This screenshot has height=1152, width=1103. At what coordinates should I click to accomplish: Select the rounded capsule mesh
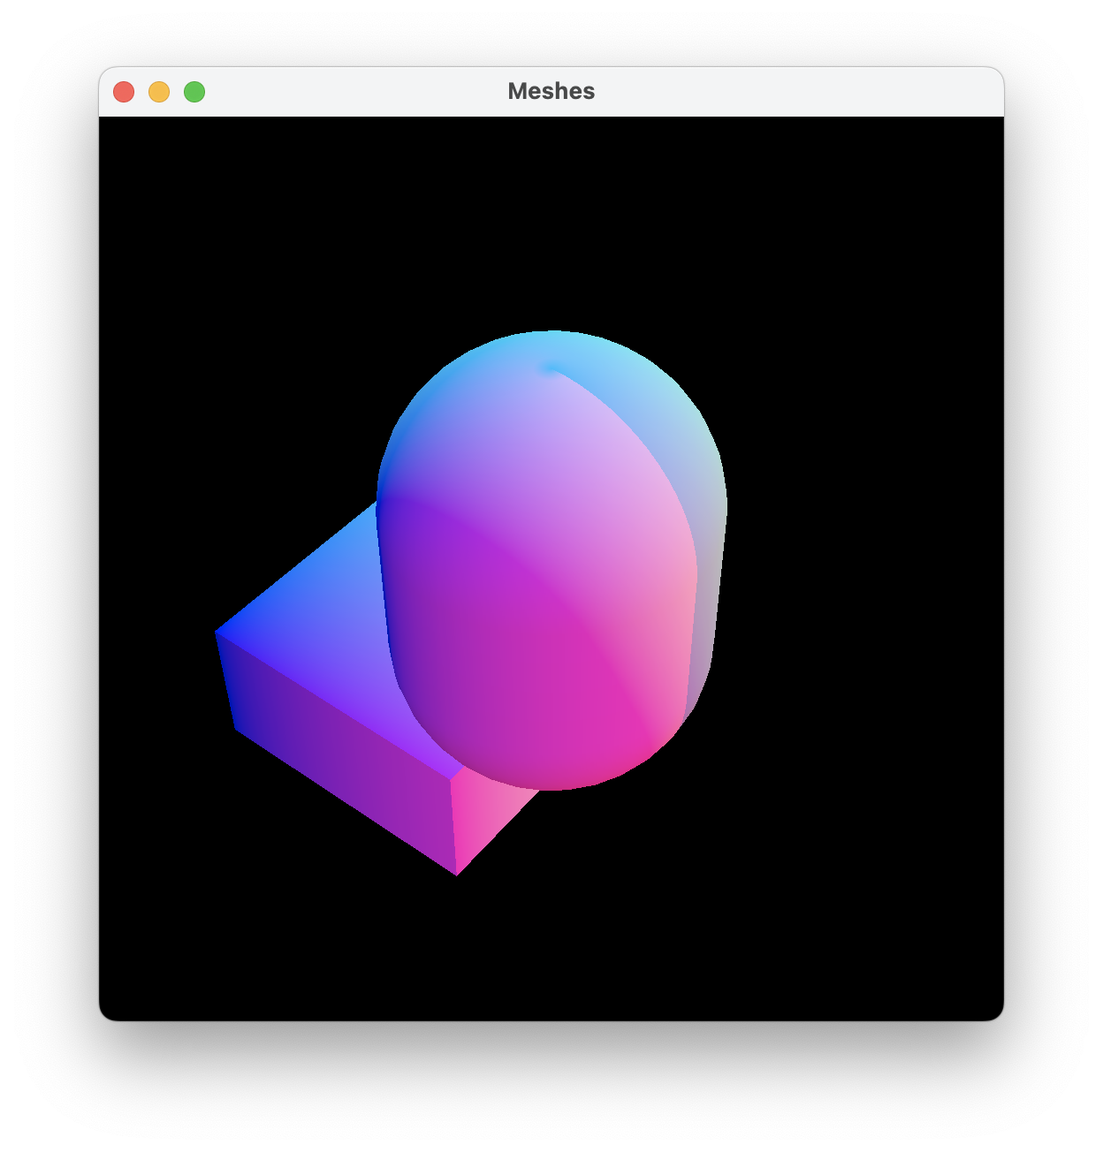coord(551,560)
